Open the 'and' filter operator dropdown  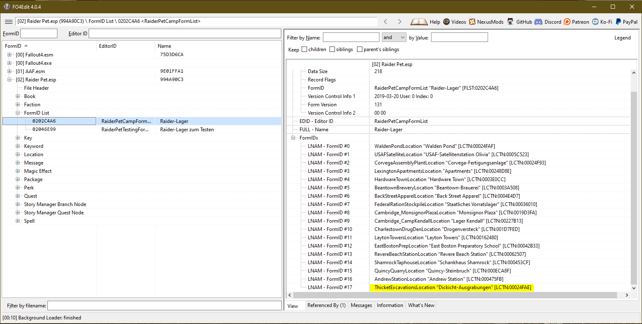[394, 37]
